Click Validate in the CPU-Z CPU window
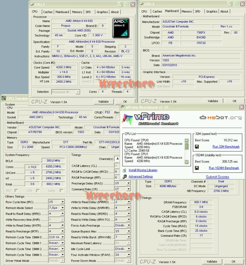 (x=103, y=102)
